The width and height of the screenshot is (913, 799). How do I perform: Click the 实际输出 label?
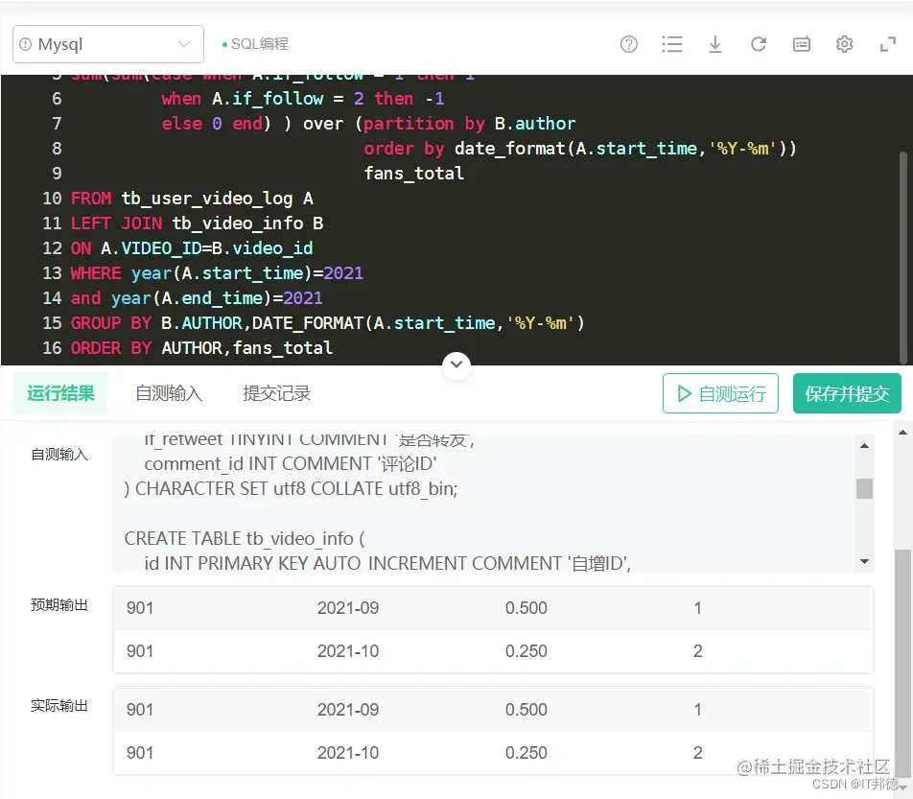[59, 706]
